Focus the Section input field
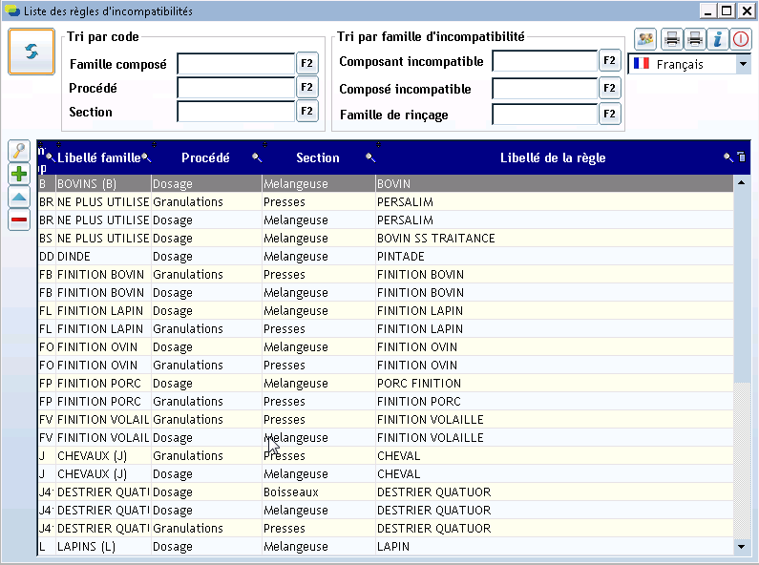The height and width of the screenshot is (565, 759). (x=236, y=112)
